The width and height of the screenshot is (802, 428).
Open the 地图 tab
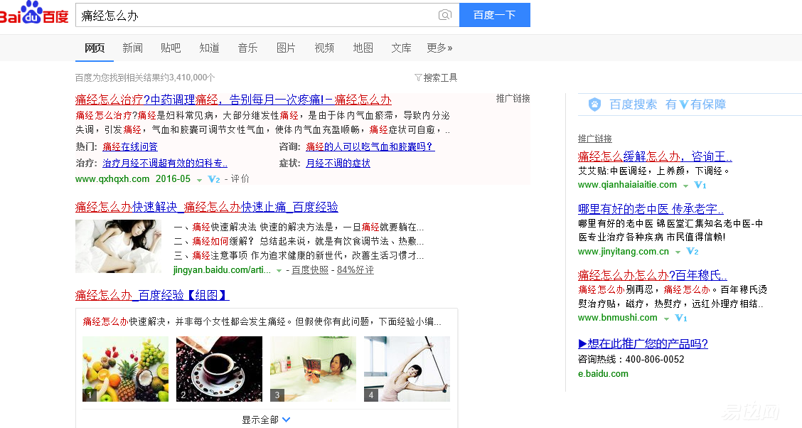[363, 48]
